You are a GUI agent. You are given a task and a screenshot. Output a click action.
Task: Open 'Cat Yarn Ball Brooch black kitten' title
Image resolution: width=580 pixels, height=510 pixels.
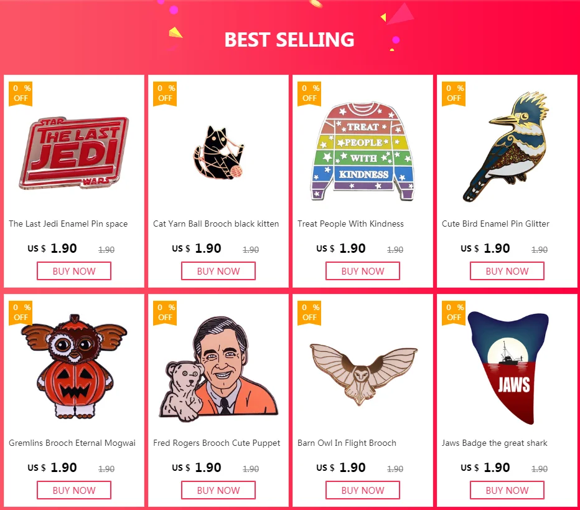(x=216, y=224)
